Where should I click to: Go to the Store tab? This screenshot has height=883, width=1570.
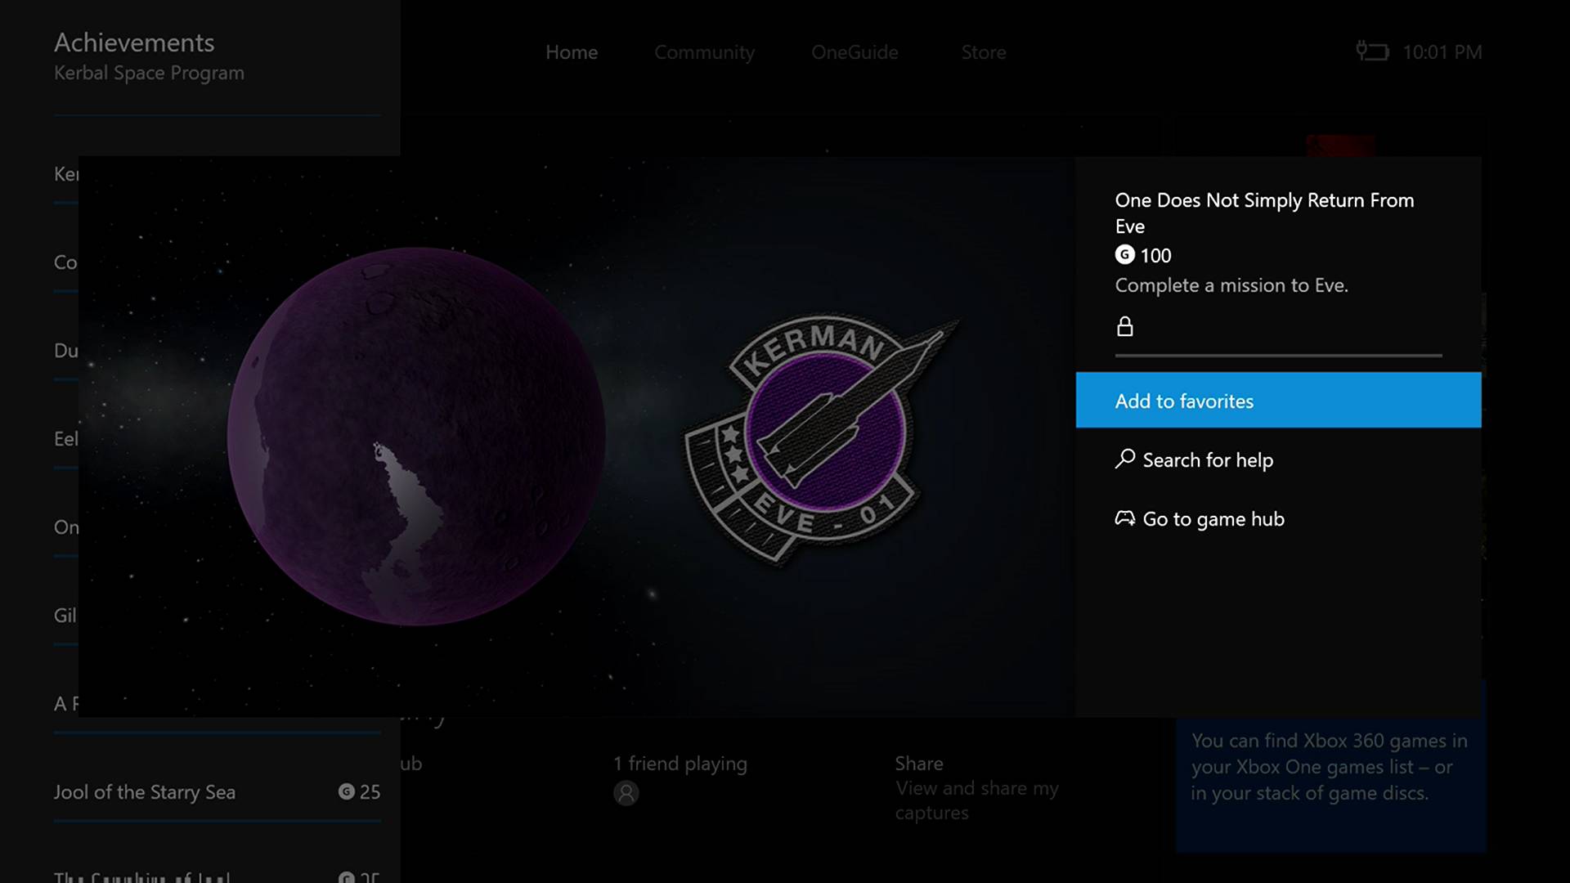click(x=984, y=52)
